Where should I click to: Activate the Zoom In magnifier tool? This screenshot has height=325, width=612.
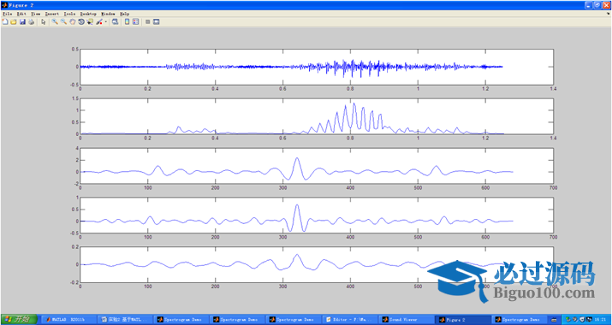(x=55, y=22)
